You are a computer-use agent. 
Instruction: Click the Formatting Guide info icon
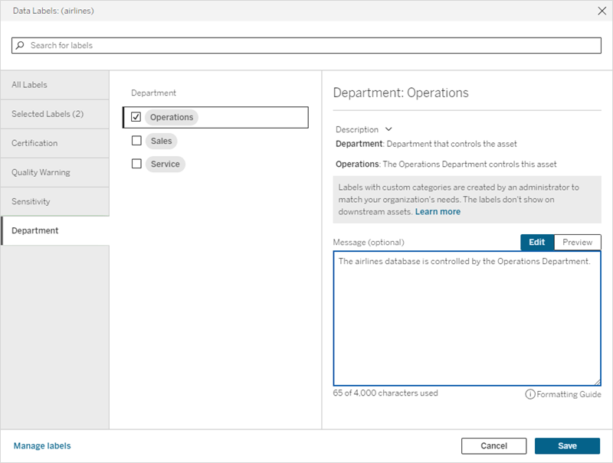[529, 394]
